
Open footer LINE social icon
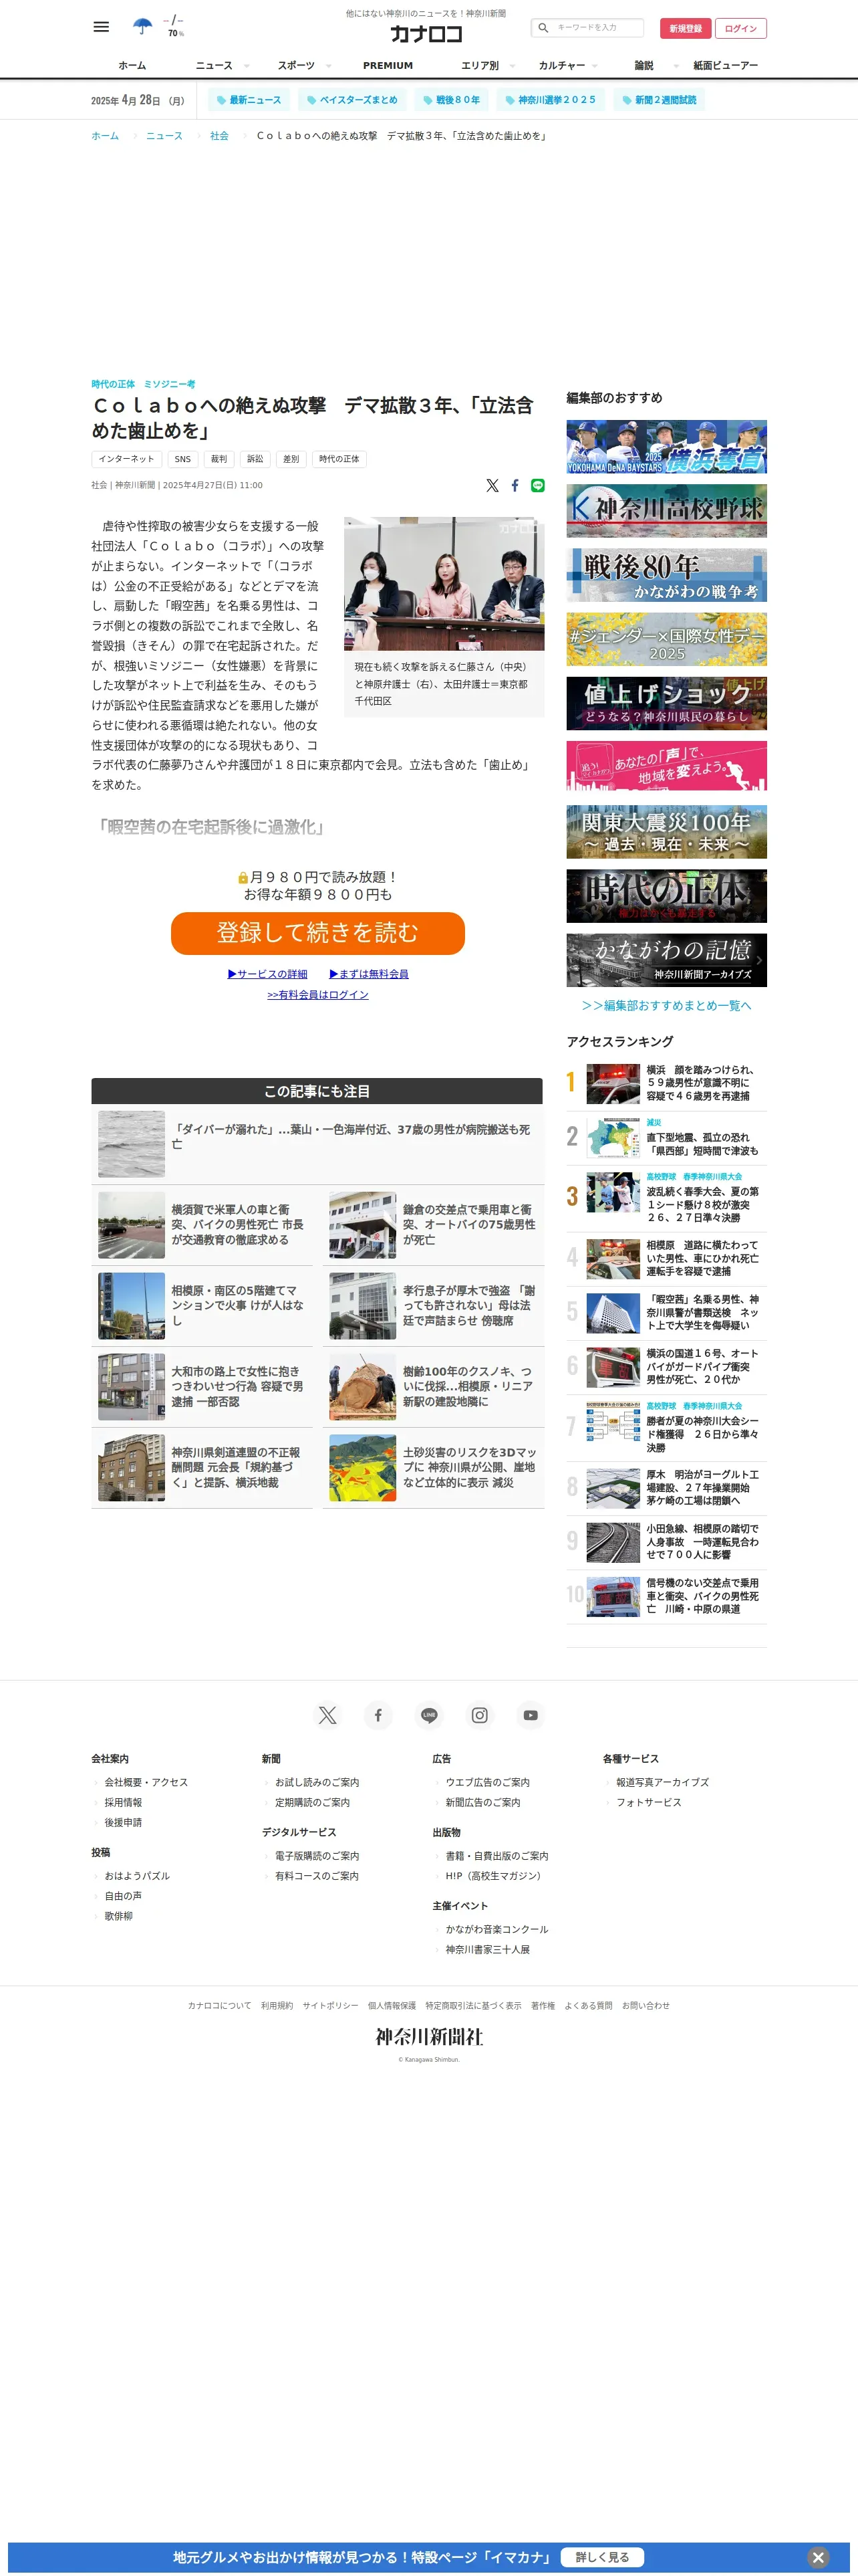(x=430, y=1715)
